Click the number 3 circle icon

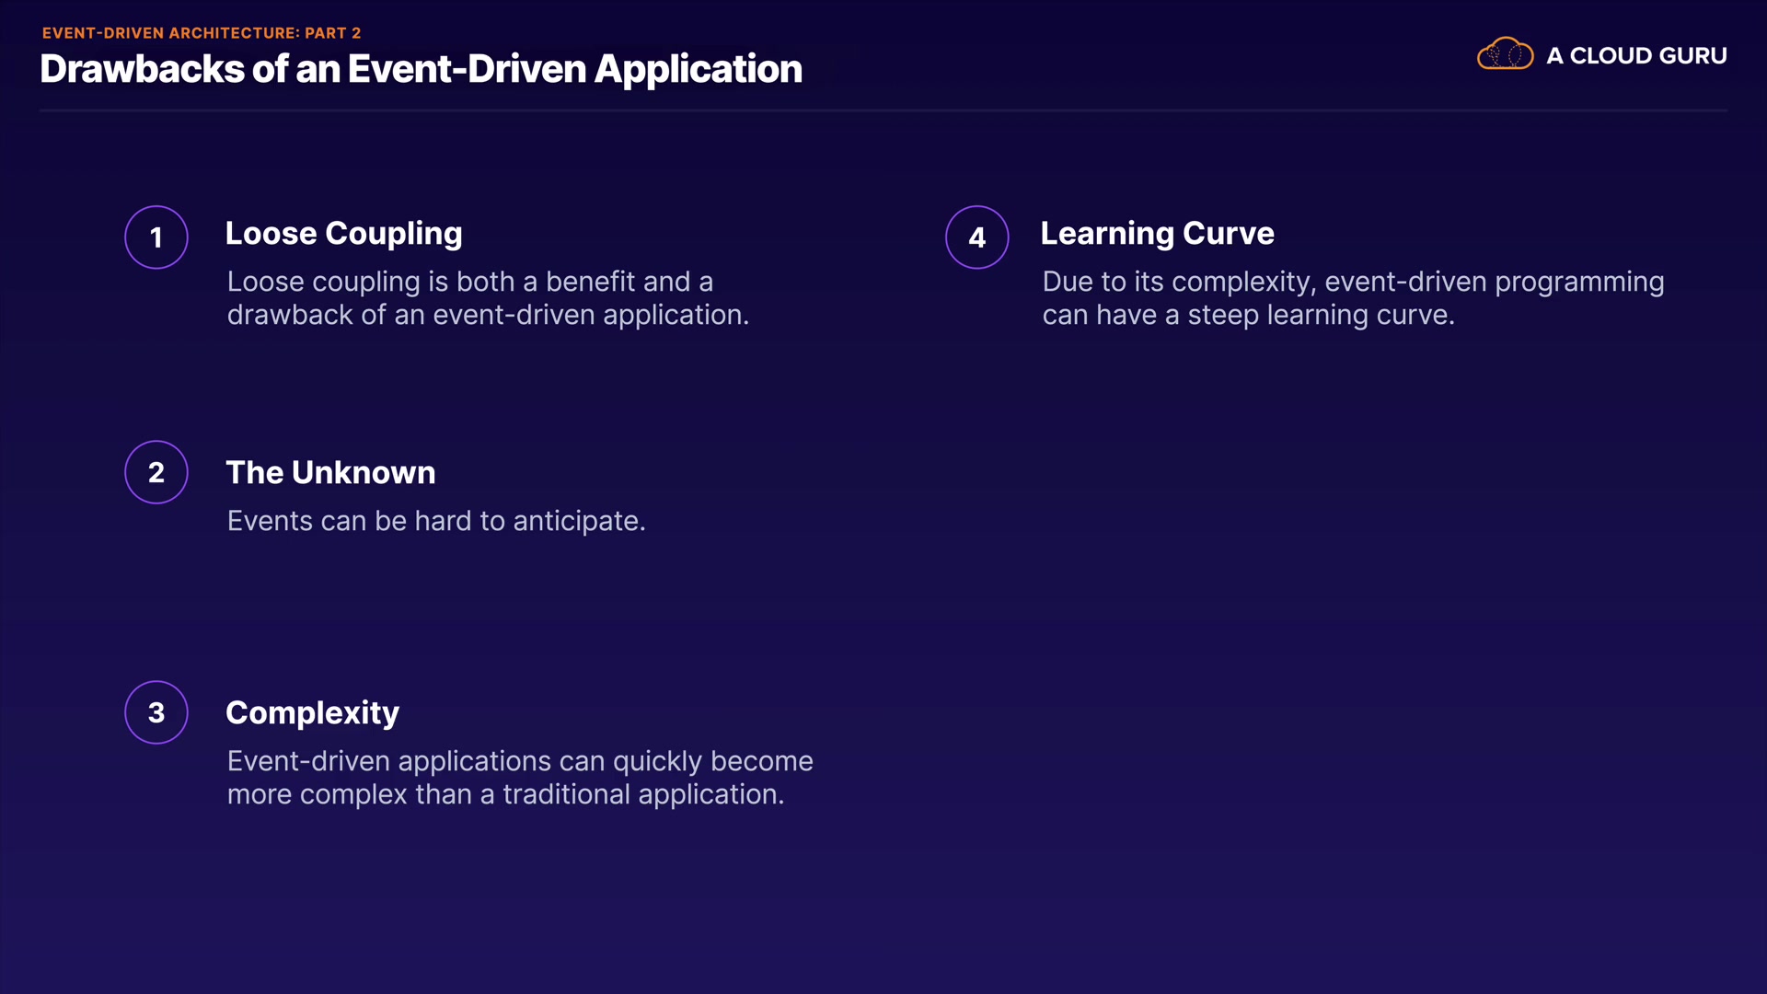[156, 712]
